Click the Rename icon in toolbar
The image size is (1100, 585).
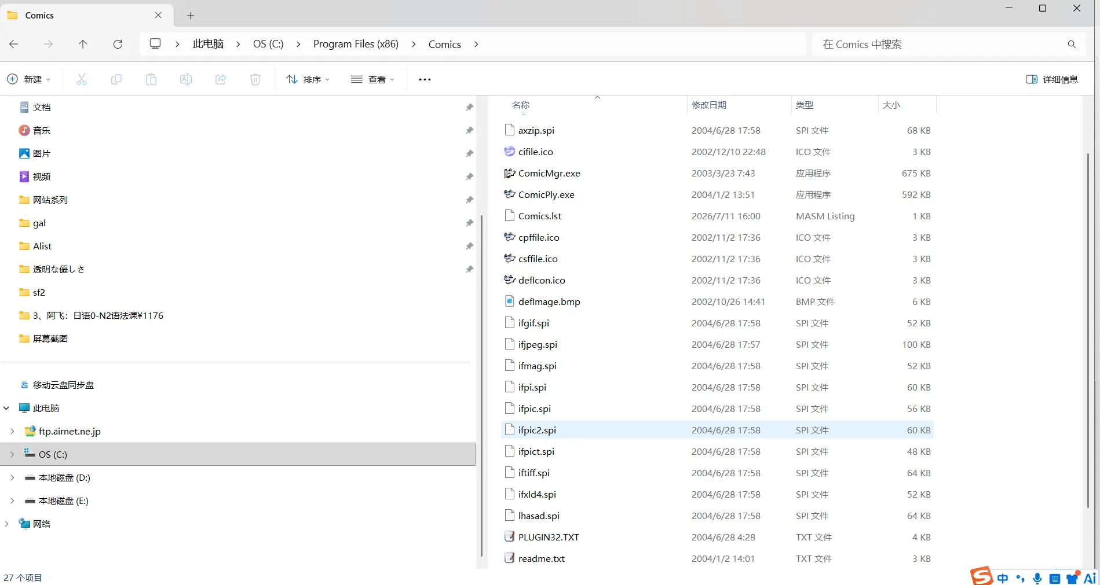tap(186, 79)
